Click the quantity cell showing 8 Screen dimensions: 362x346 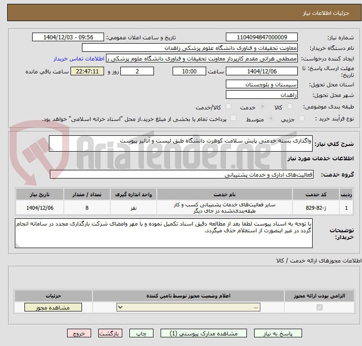[87, 208]
